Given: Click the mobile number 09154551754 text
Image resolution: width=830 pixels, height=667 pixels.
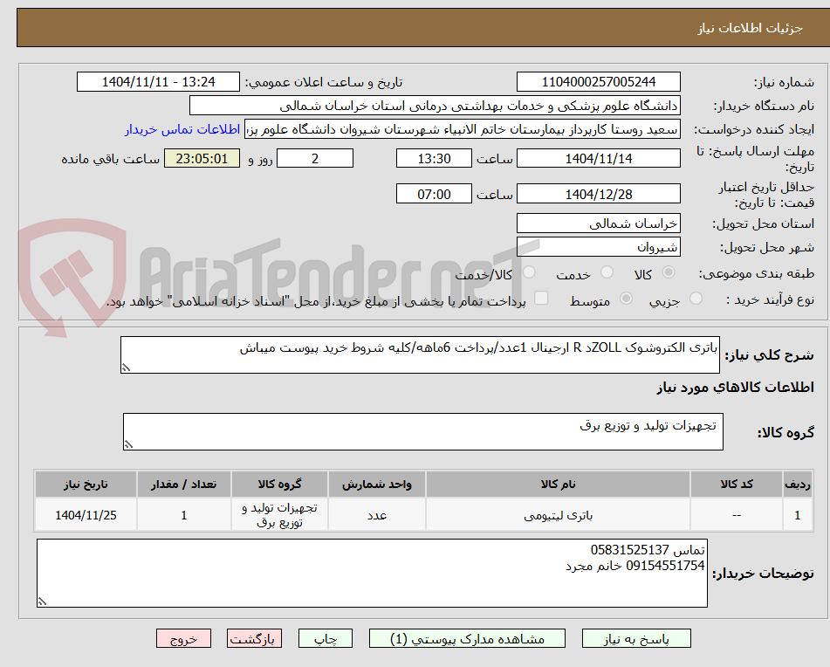Looking at the screenshot, I should [665, 566].
